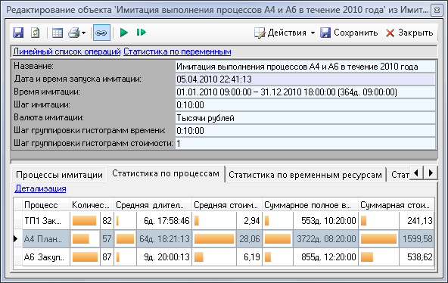Start simulation with green play icon
Screen dimensions: 448x283
[123, 33]
